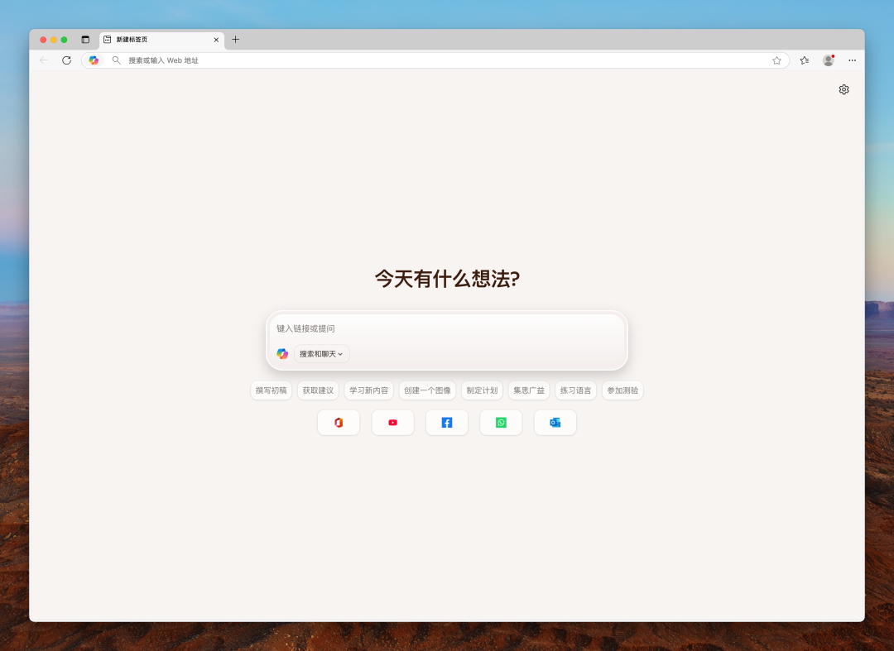Viewport: 894px width, 651px height.
Task: Open the Office quick link icon
Action: click(x=339, y=422)
